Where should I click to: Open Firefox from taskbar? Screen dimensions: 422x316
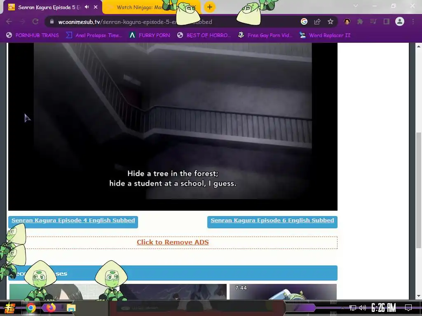tap(51, 308)
